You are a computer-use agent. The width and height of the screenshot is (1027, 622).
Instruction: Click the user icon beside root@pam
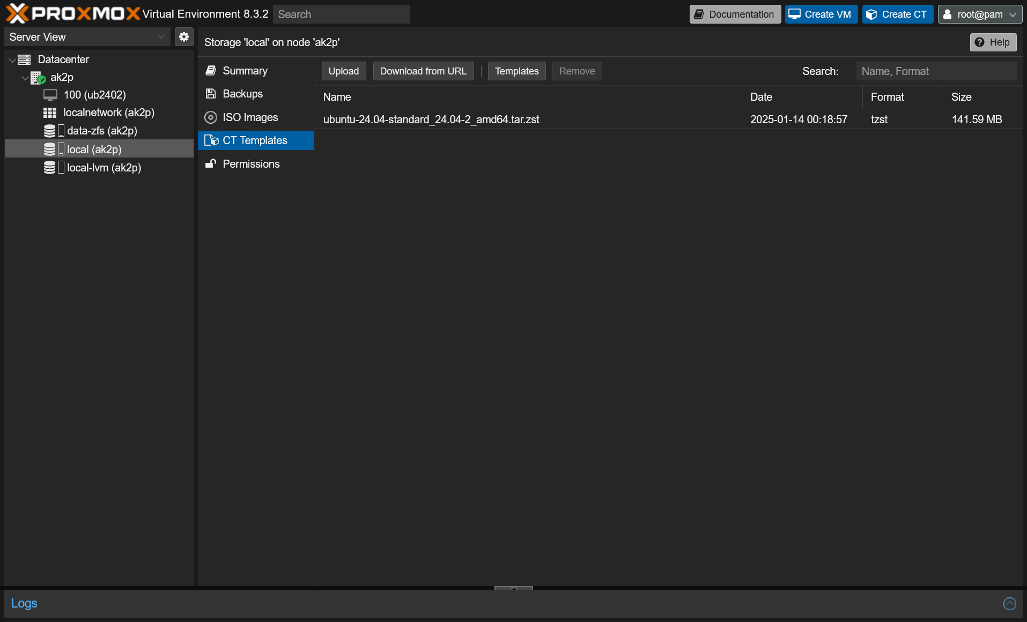pyautogui.click(x=948, y=14)
